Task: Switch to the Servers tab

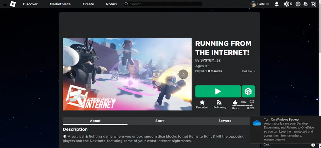Action: click(225, 121)
